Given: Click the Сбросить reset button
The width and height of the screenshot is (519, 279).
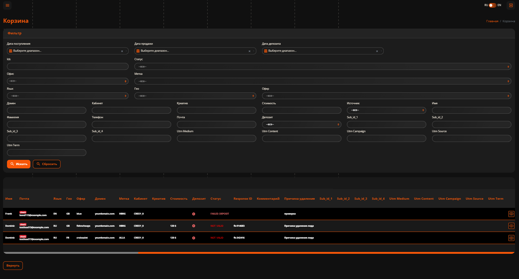Looking at the screenshot, I should tap(47, 164).
